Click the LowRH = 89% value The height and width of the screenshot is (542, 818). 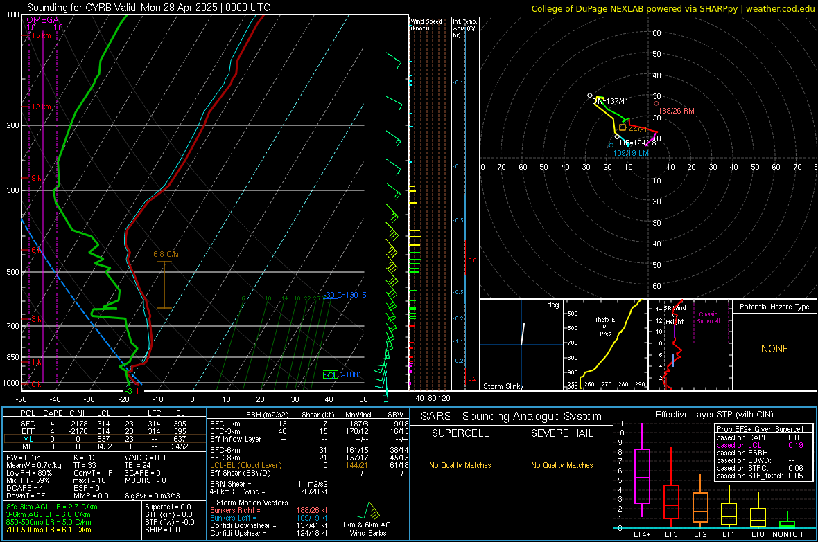(28, 473)
